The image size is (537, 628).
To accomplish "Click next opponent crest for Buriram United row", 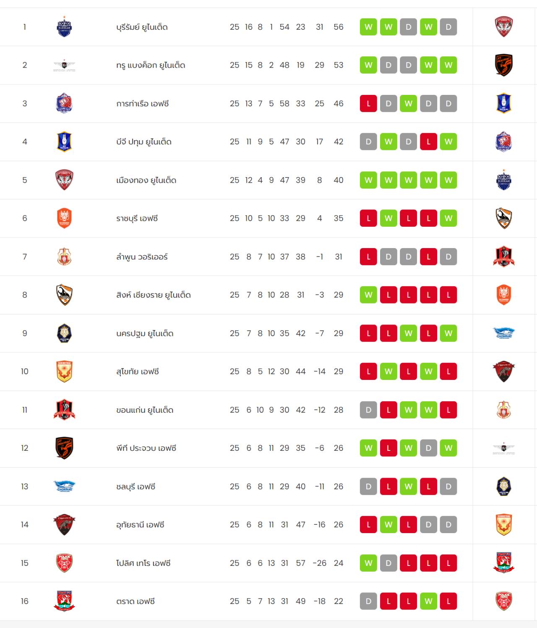I will point(504,27).
